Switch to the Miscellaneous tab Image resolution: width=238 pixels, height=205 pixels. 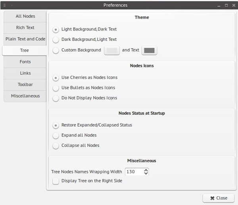tap(25, 96)
